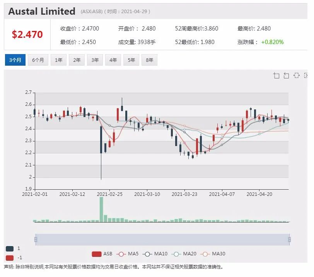Click the 52最低价 1.980 value

pos(207,42)
